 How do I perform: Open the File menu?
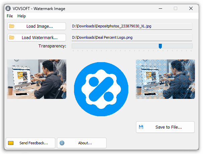click(10, 16)
